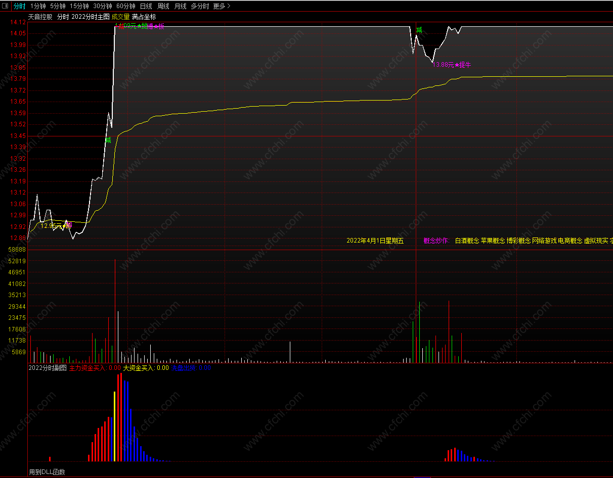Switch to the 周线 weekly chart
The width and height of the screenshot is (613, 478).
pyautogui.click(x=163, y=6)
